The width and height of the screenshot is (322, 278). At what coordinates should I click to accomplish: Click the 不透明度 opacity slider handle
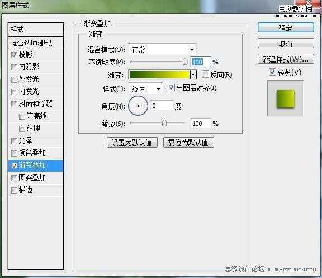pyautogui.click(x=185, y=62)
